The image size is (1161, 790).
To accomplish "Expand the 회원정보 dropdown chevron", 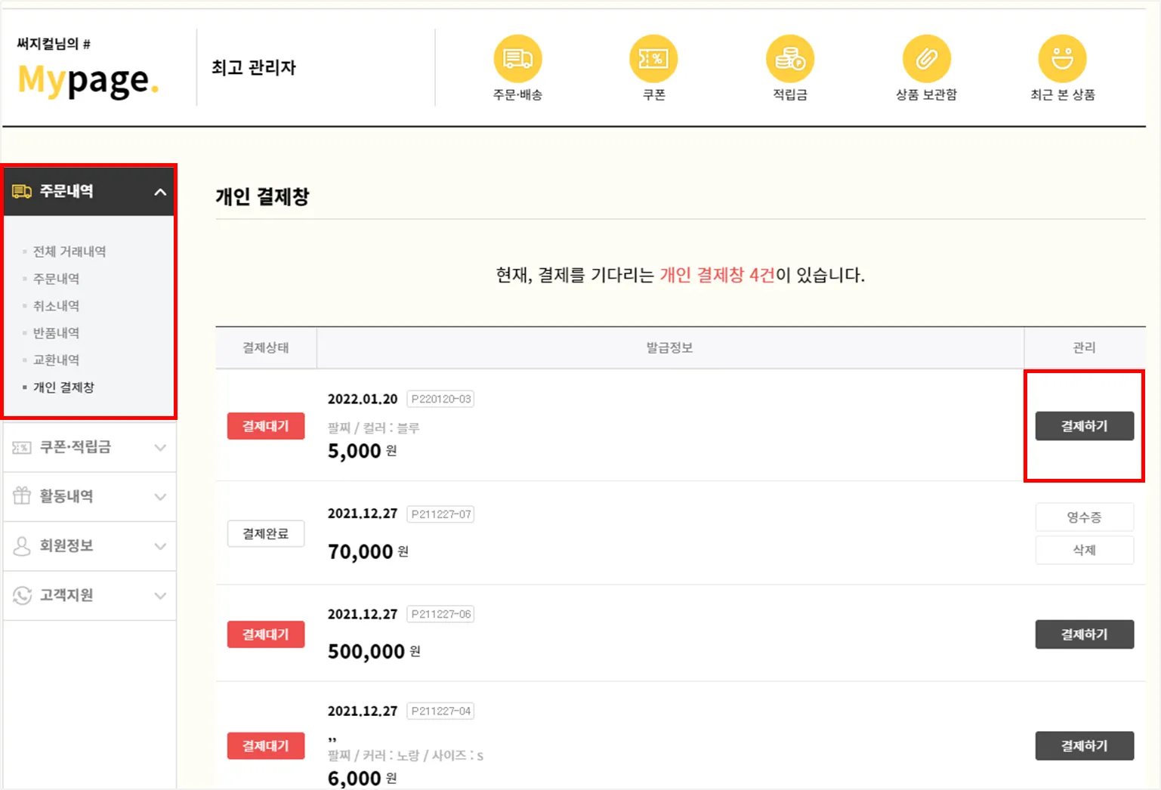I will [160, 546].
